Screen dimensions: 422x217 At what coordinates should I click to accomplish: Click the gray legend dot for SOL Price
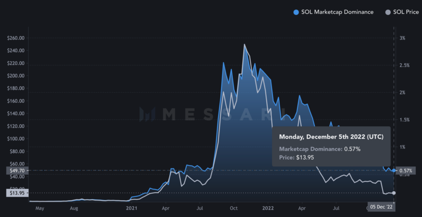(388, 12)
